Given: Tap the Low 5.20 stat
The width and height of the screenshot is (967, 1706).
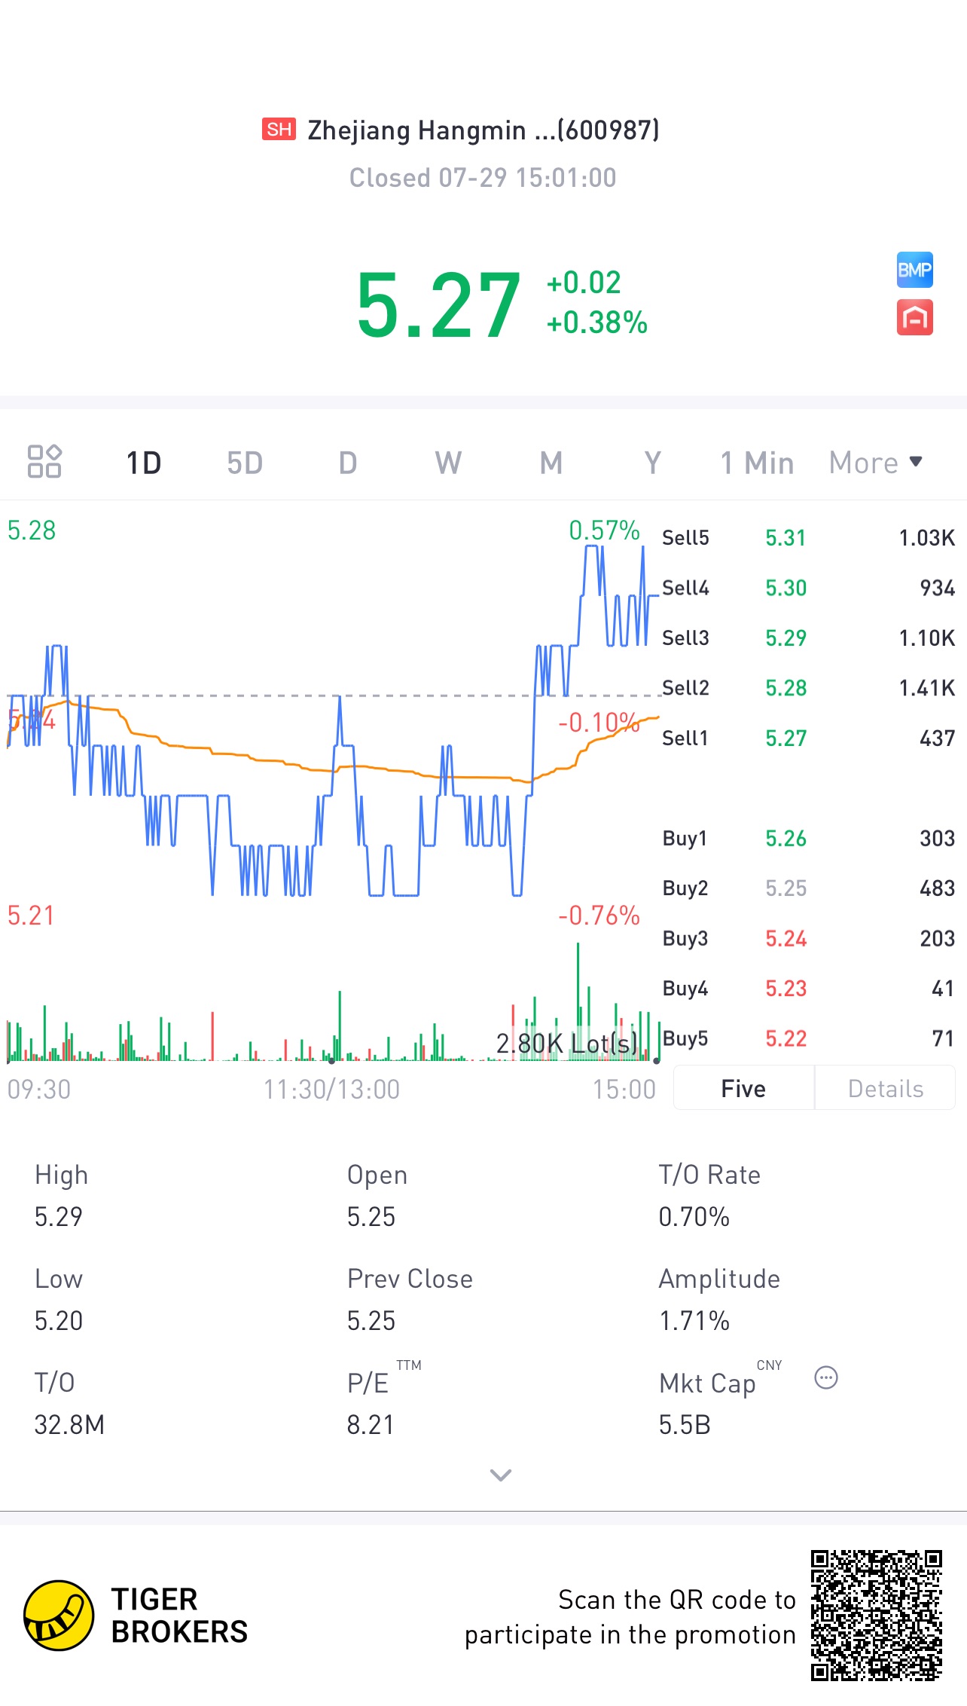Looking at the screenshot, I should [x=59, y=1300].
